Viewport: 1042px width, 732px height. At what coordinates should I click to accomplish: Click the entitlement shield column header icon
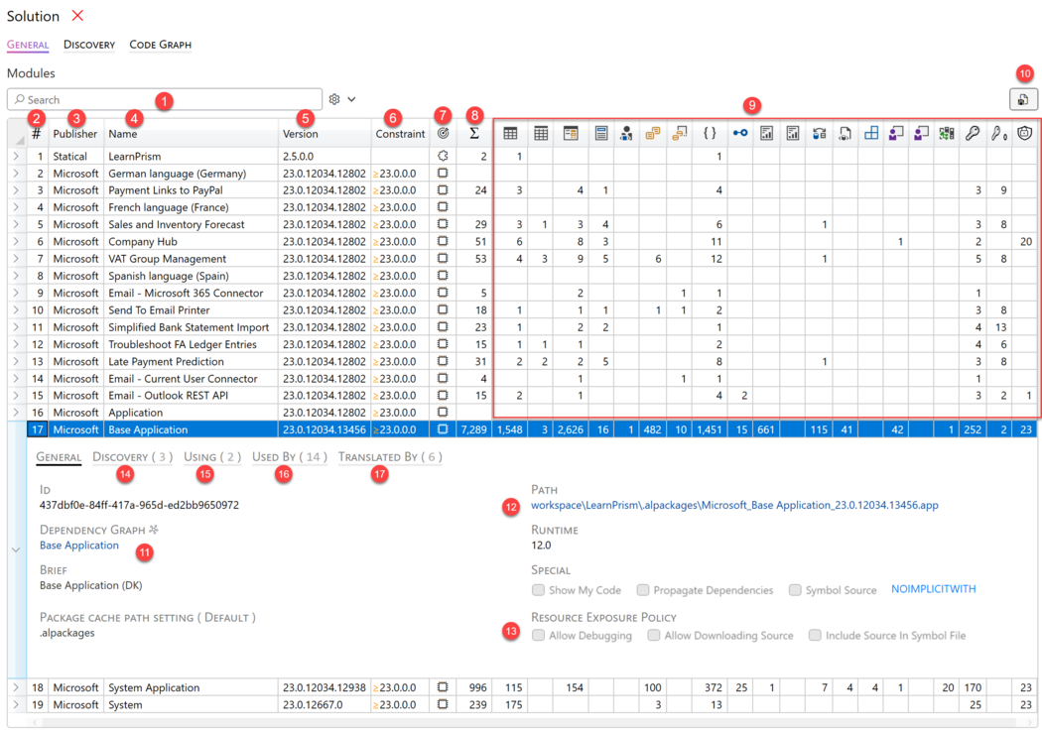click(x=1025, y=134)
